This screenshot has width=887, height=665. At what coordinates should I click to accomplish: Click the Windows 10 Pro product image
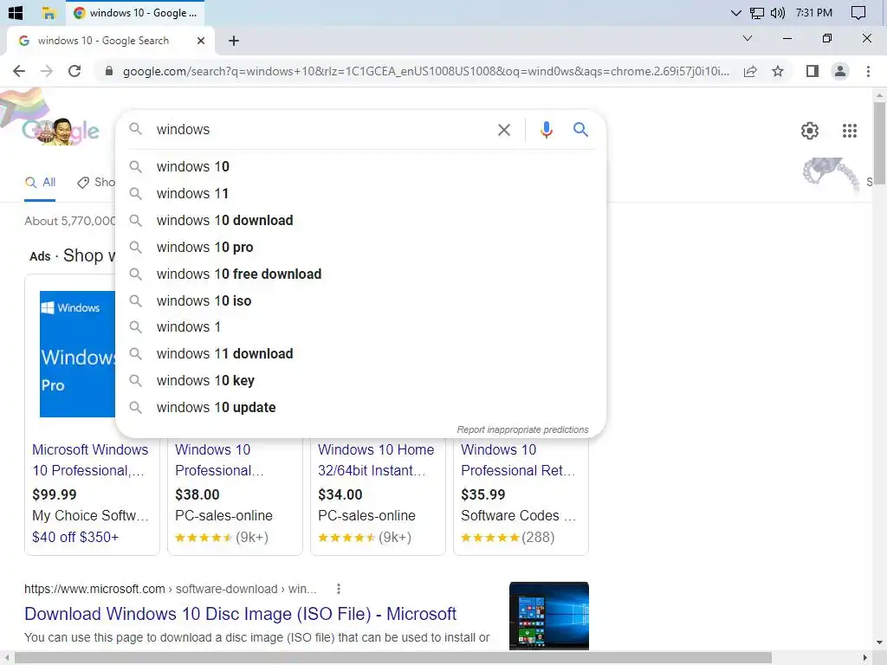(x=77, y=354)
